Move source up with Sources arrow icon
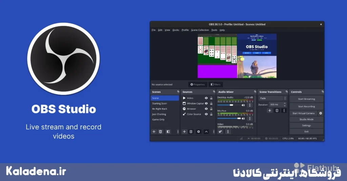Viewport: 347px width, 181px height. coord(206,132)
